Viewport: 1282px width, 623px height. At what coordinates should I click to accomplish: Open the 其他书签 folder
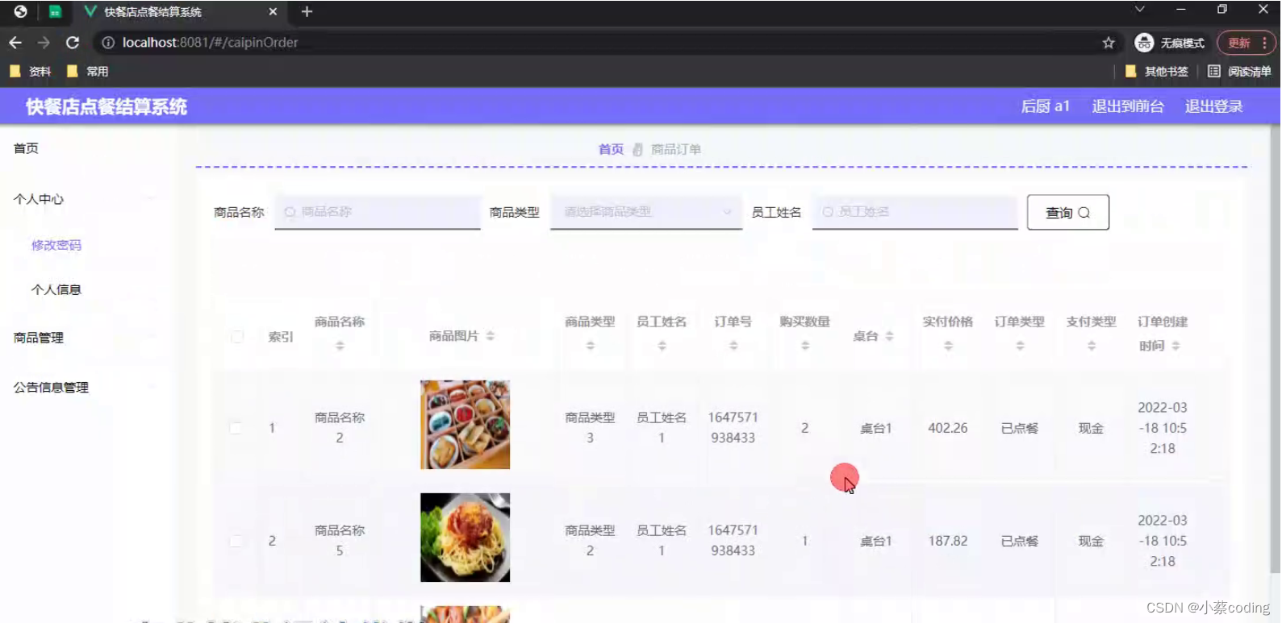pyautogui.click(x=1157, y=72)
